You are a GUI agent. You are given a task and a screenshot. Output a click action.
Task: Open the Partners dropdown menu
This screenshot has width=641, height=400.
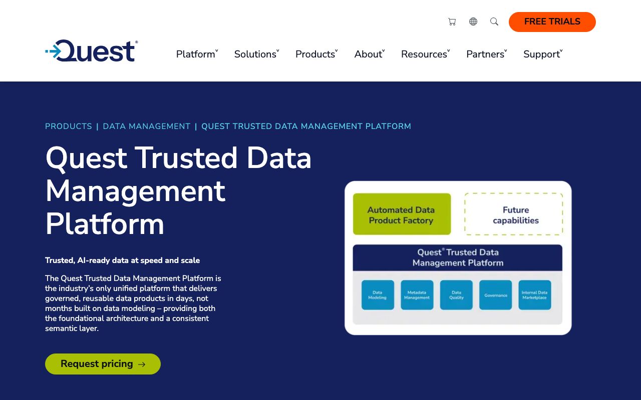[x=487, y=54]
